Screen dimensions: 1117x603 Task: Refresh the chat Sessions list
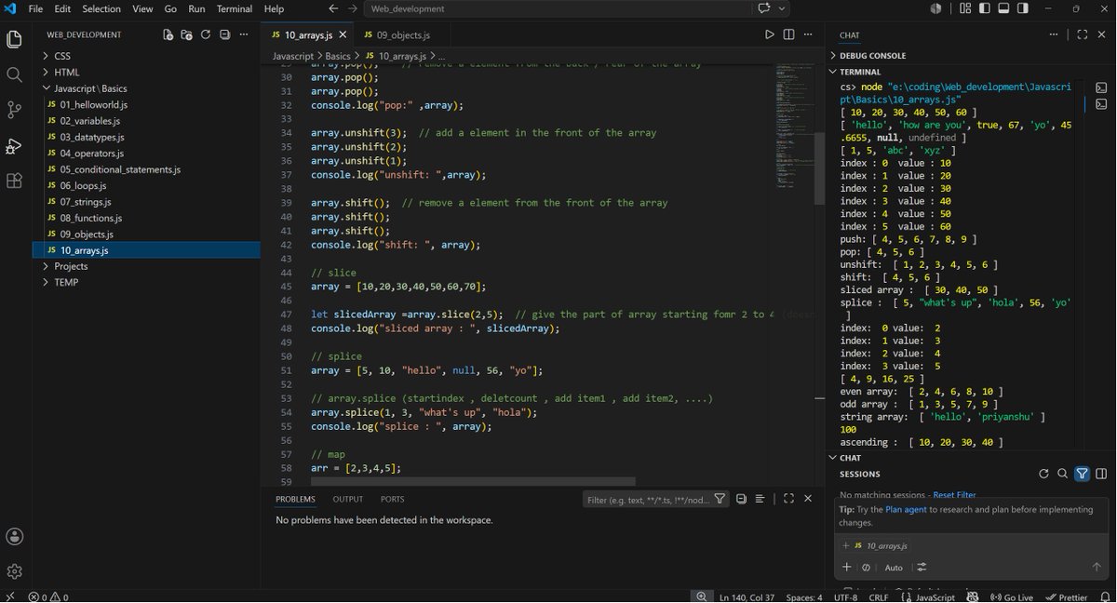point(1043,474)
